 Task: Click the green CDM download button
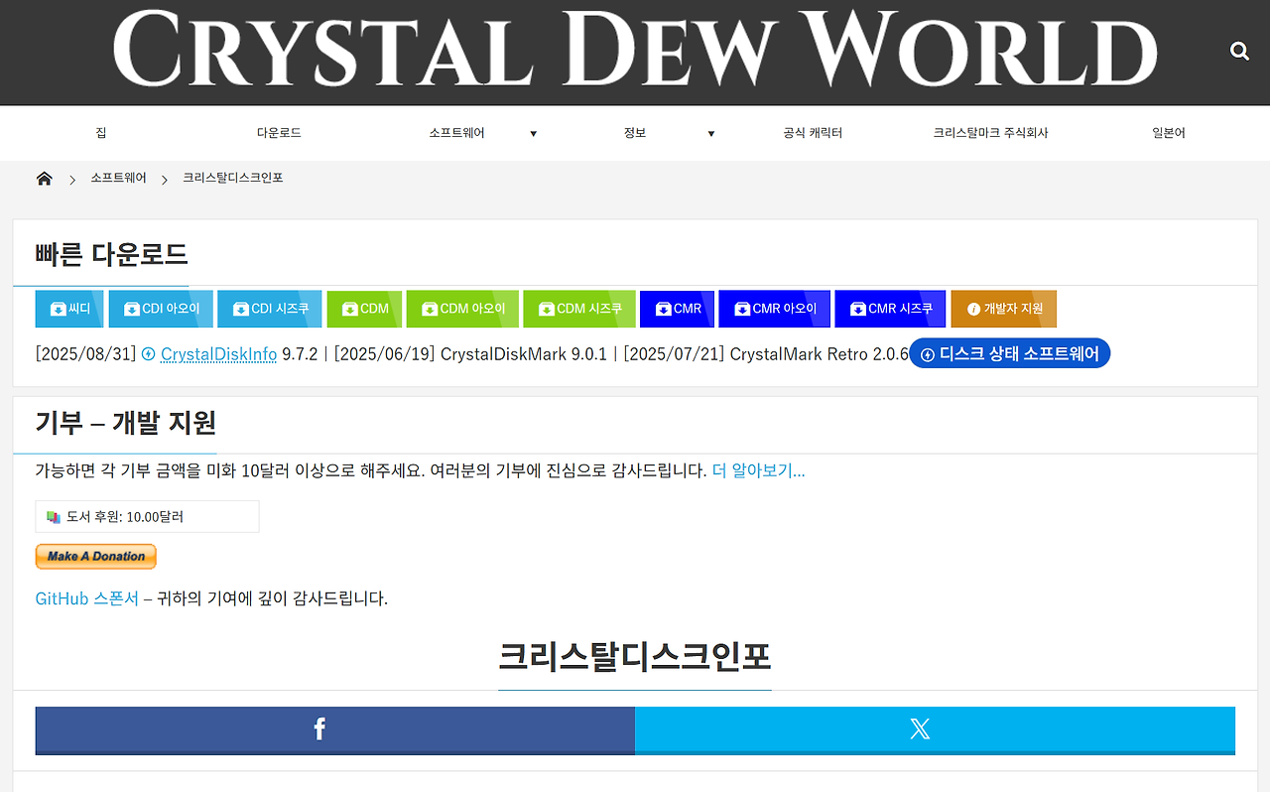364,309
